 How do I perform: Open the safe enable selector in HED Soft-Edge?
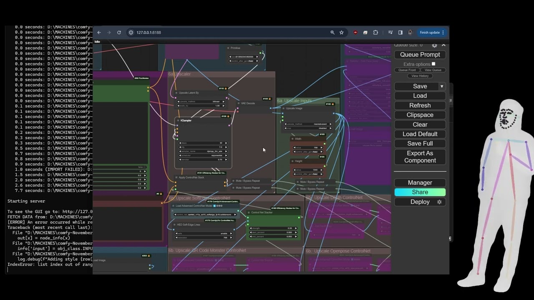[204, 233]
